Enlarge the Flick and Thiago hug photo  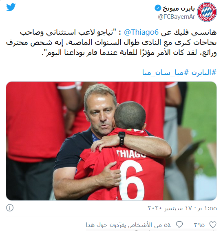111,141
